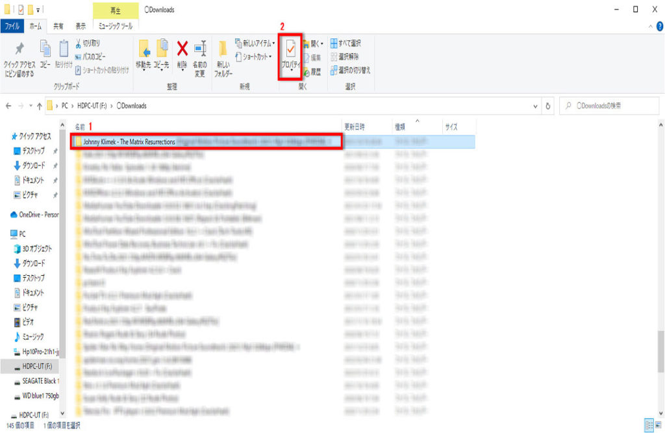Image resolution: width=665 pixels, height=433 pixels.
Task: Click 選択の切り替え (Invert selection)
Action: pyautogui.click(x=349, y=69)
